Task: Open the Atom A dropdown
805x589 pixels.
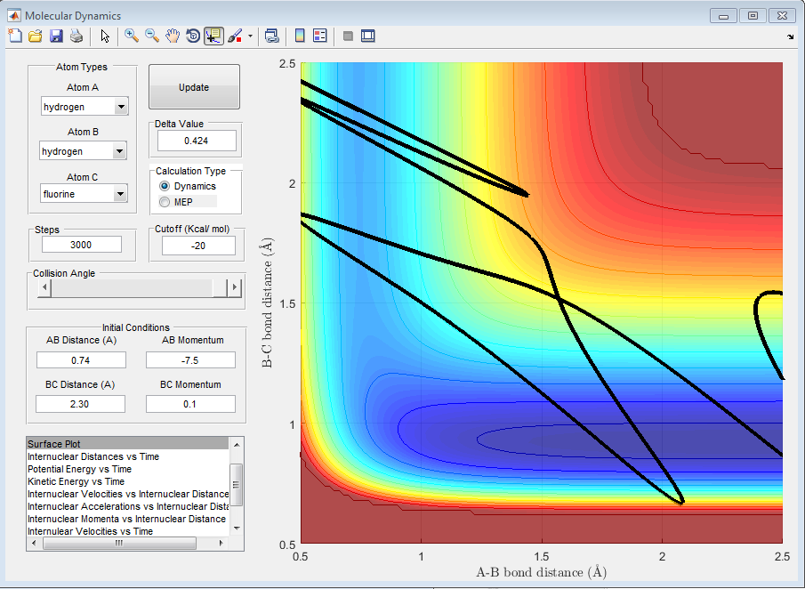Action: (x=121, y=108)
